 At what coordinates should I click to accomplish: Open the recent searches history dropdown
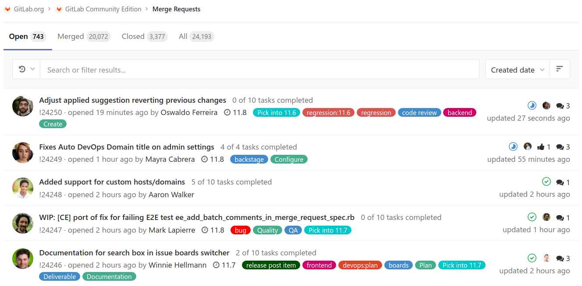coord(26,70)
